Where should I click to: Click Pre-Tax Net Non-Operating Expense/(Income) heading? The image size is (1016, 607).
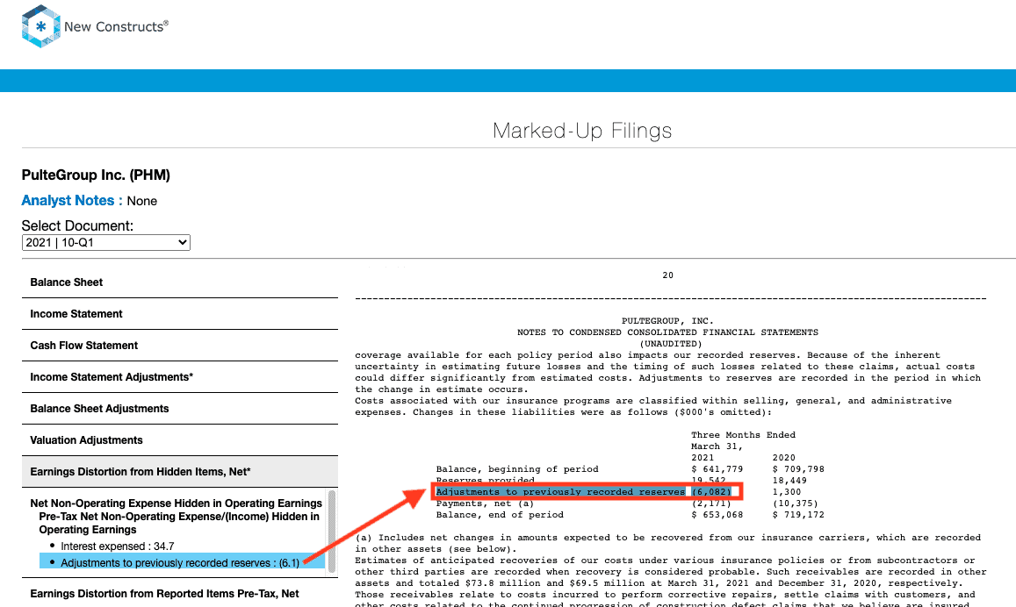179,523
